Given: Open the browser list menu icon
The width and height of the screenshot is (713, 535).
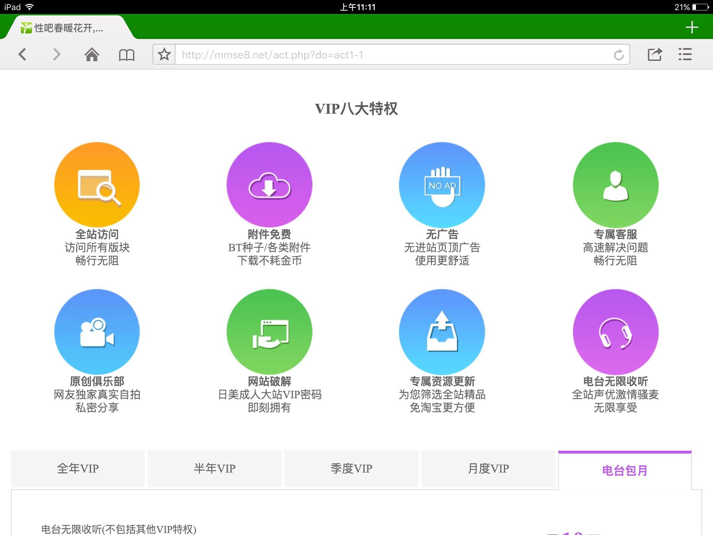Looking at the screenshot, I should pyautogui.click(x=685, y=54).
